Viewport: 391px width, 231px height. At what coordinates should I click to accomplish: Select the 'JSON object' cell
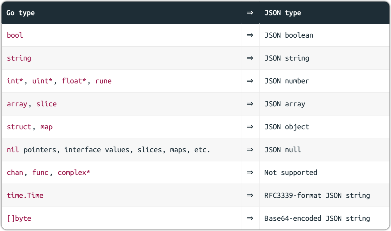(x=324, y=127)
